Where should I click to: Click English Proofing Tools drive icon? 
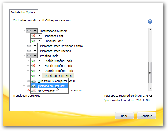[33, 61]
